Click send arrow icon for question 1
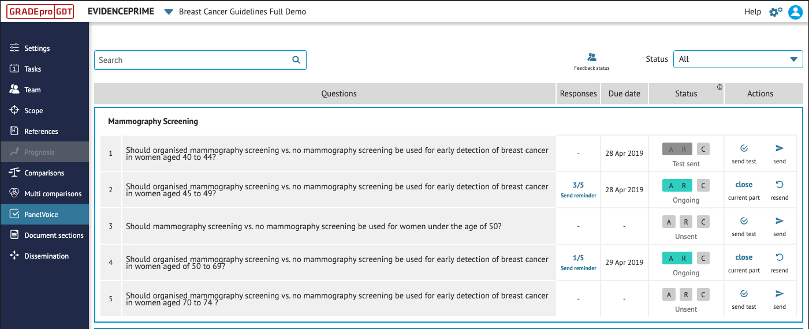This screenshot has width=809, height=329. pos(780,148)
